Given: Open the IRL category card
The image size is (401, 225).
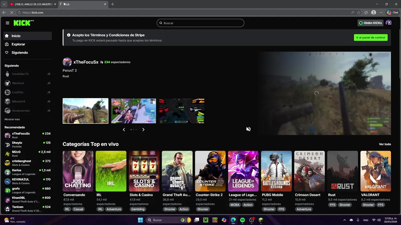Looking at the screenshot, I should click(x=111, y=171).
